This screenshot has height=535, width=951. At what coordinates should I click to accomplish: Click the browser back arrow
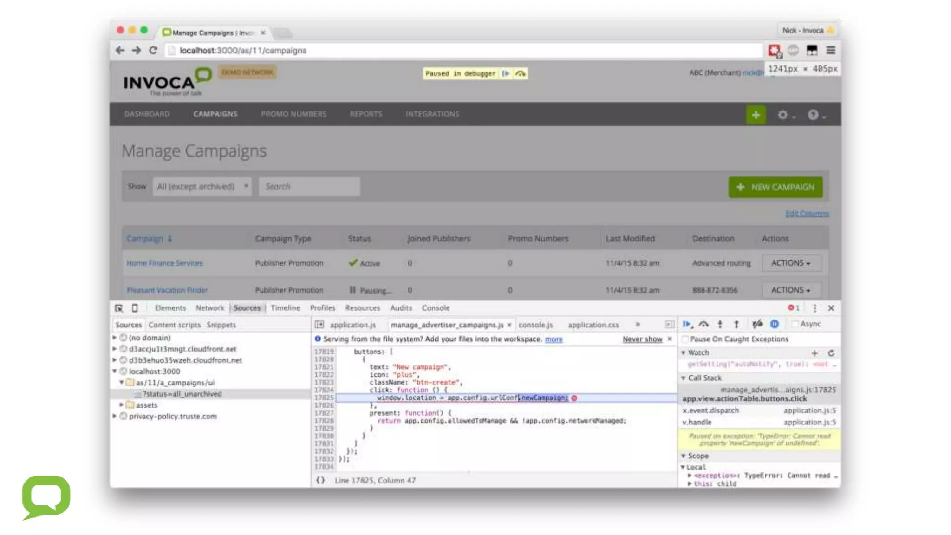120,50
